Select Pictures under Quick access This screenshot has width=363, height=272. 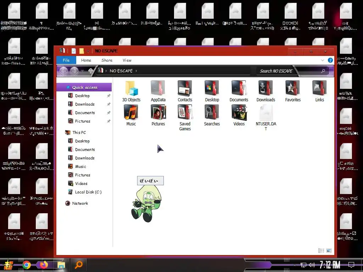(x=83, y=121)
